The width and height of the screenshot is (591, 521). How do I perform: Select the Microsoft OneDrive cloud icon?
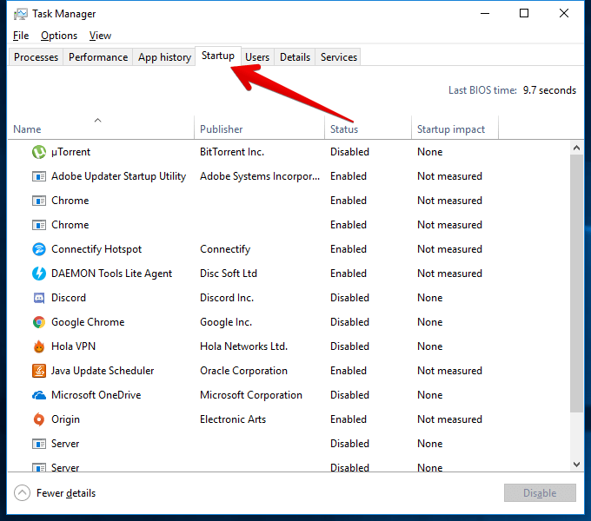[x=39, y=395]
